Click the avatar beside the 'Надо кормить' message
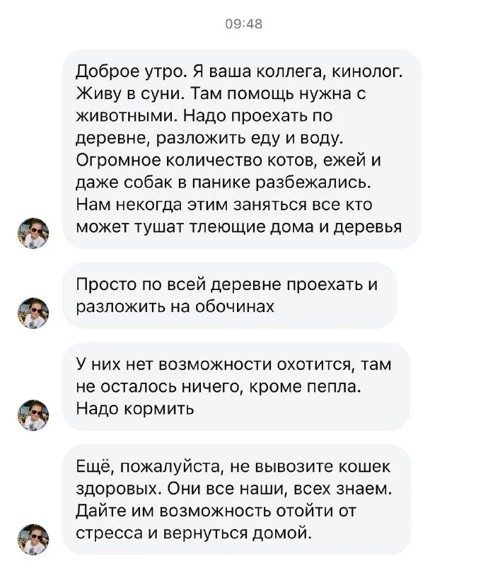 tap(33, 415)
